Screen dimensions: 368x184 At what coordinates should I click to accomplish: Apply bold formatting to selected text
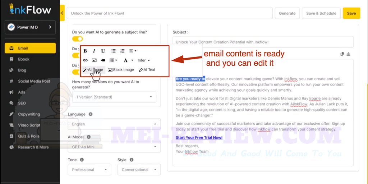click(x=86, y=51)
